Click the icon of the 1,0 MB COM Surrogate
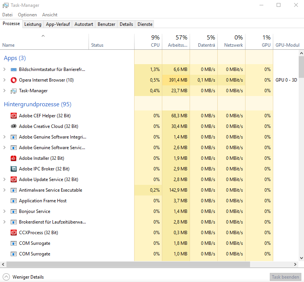This screenshot has width=304, height=282. pyautogui.click(x=14, y=254)
